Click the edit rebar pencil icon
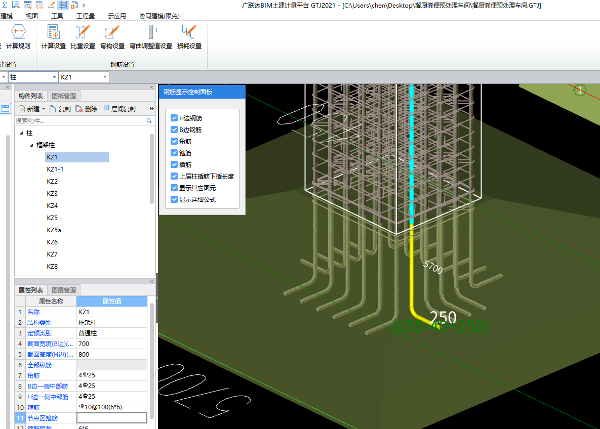Screen dimensions: 600x429 point(51,5)
